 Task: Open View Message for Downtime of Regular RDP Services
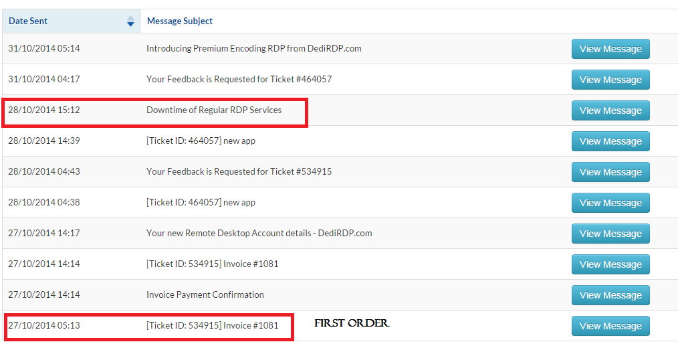tap(610, 110)
